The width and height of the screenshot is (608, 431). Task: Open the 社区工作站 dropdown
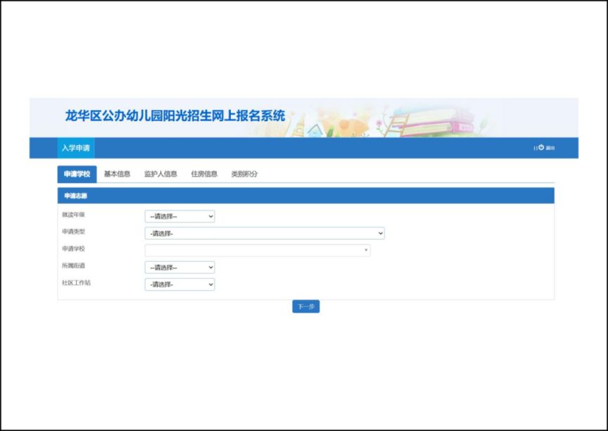(180, 285)
